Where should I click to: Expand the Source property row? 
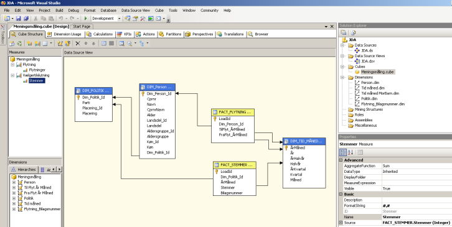pos(341,223)
